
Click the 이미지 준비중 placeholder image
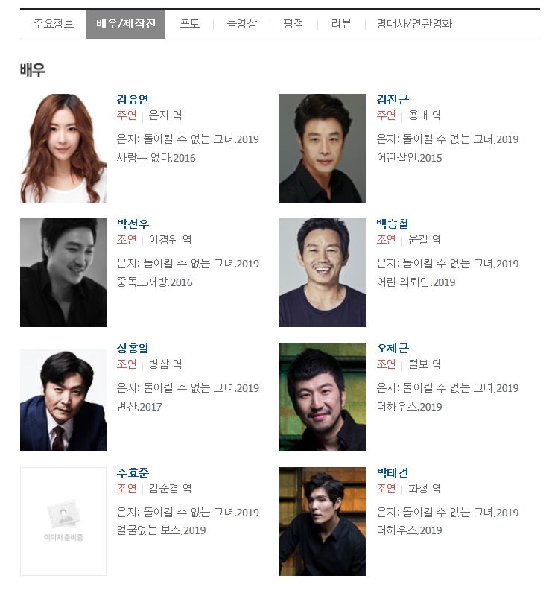click(x=63, y=522)
